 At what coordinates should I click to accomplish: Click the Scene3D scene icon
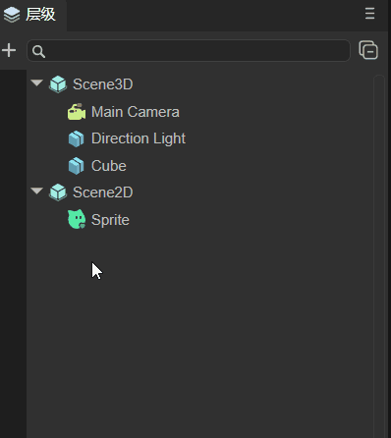tap(58, 84)
